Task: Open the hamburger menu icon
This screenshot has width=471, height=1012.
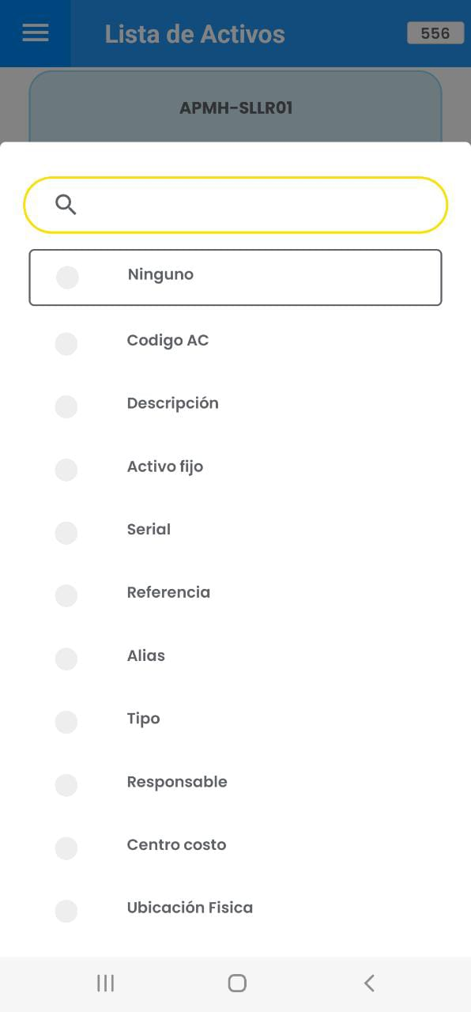Action: pos(36,33)
